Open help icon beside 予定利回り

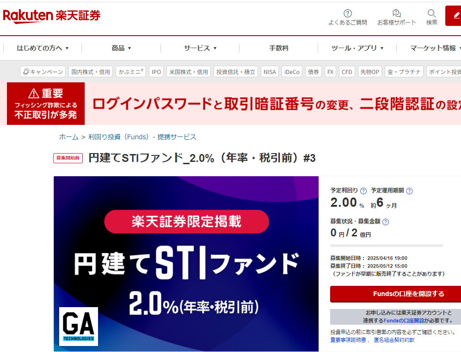[363, 191]
